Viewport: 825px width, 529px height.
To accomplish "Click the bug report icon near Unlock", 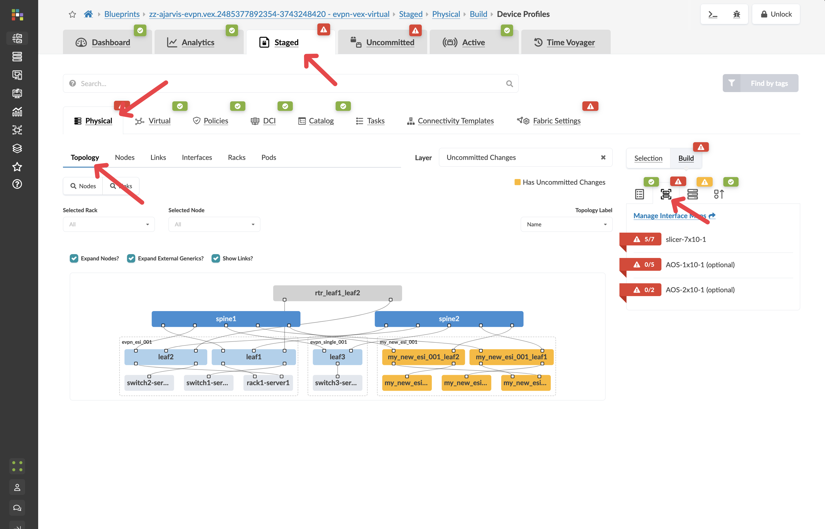I will [x=737, y=14].
